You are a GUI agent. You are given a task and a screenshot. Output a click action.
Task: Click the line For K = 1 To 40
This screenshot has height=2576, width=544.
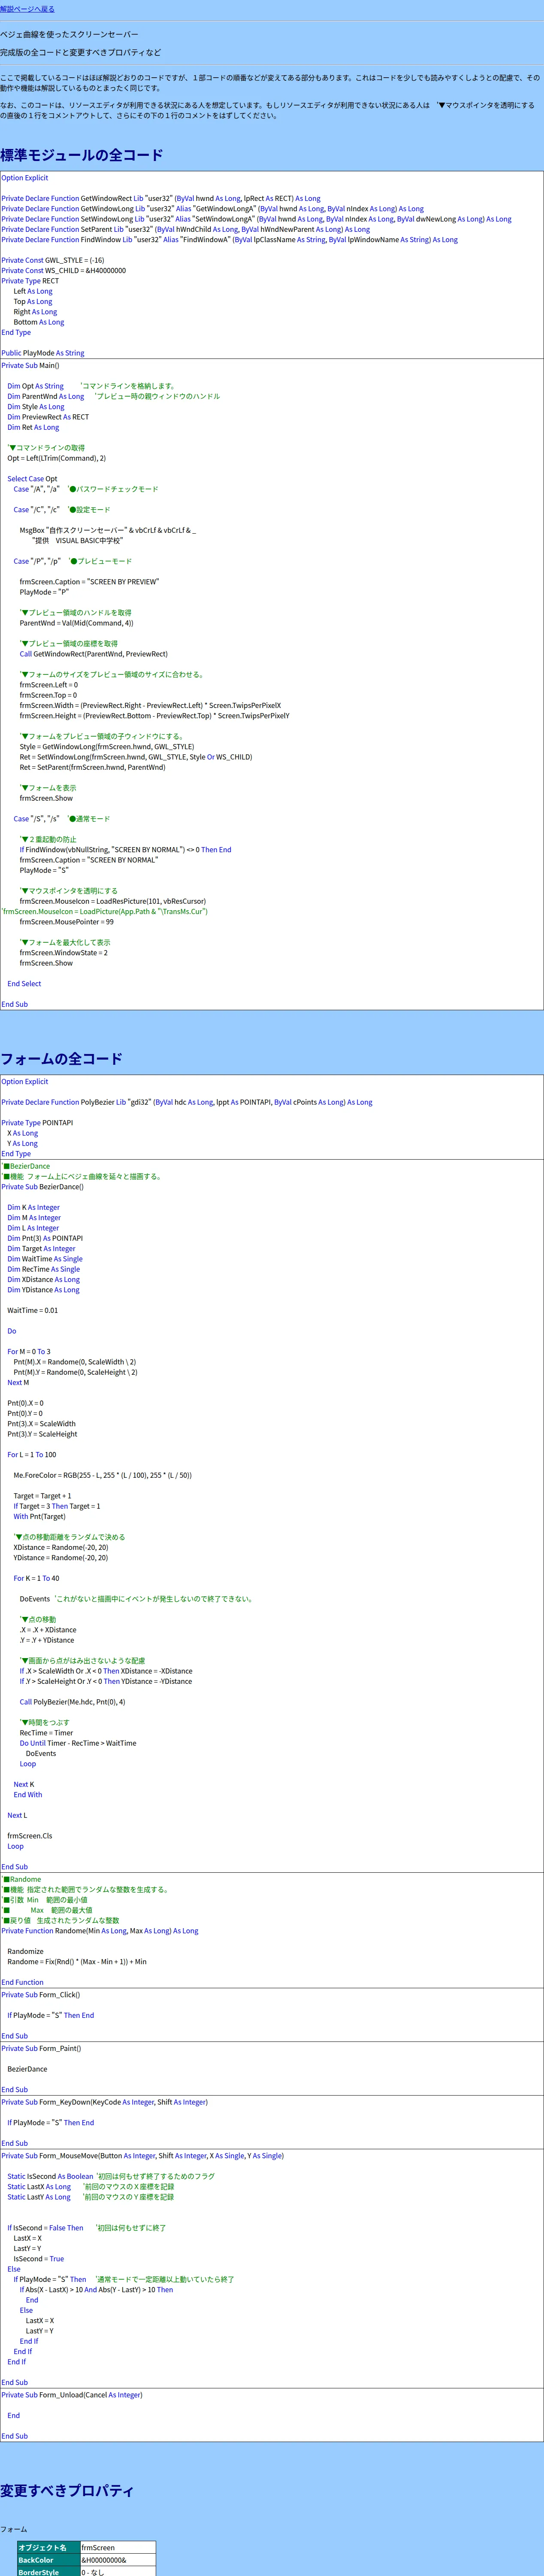[36, 1578]
